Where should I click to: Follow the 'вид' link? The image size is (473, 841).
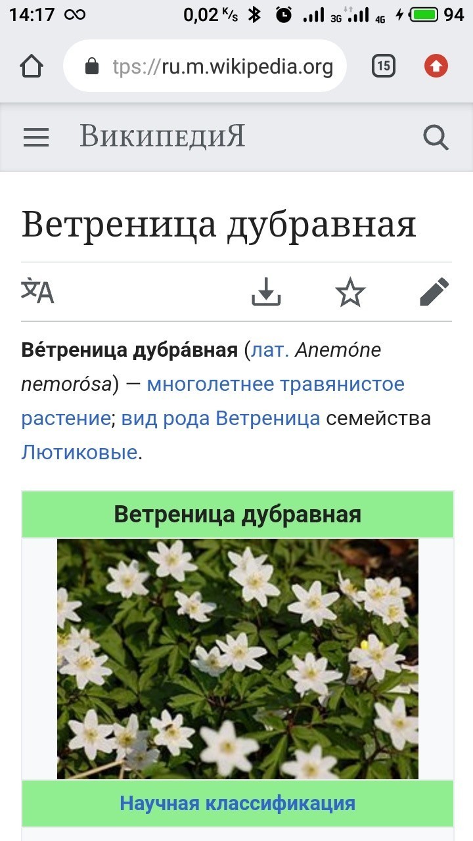[x=135, y=419]
